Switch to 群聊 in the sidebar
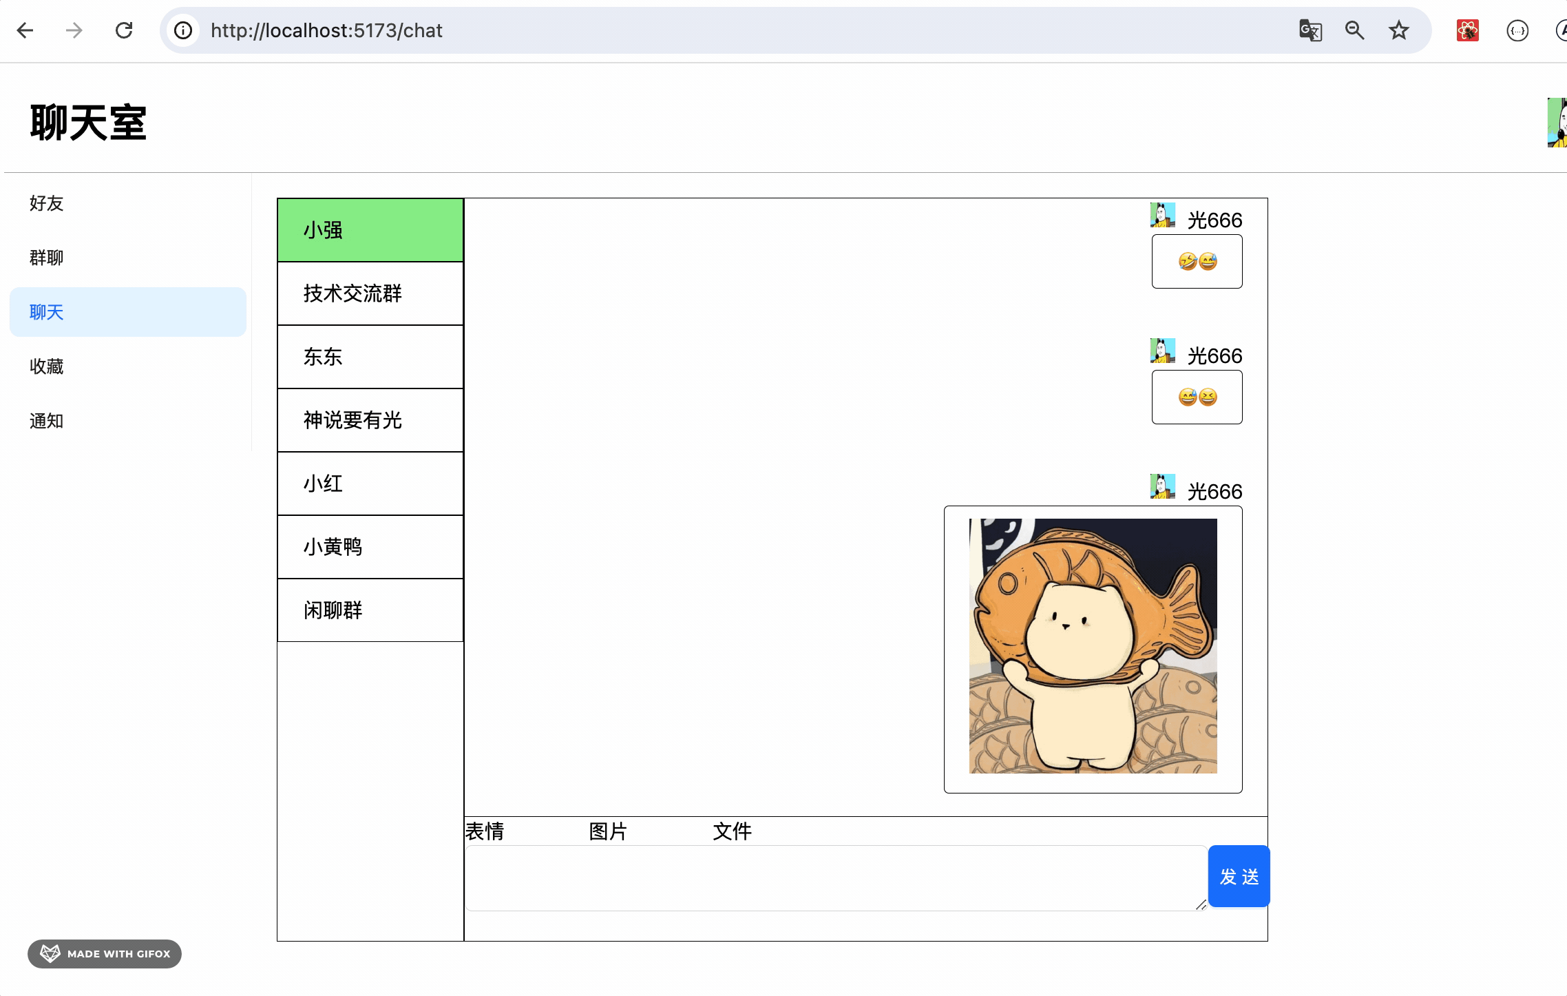 pos(47,258)
